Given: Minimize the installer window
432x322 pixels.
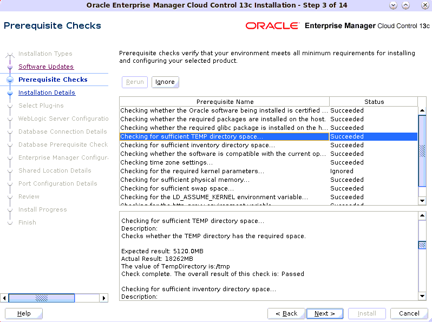Looking at the screenshot, I should (393, 5).
